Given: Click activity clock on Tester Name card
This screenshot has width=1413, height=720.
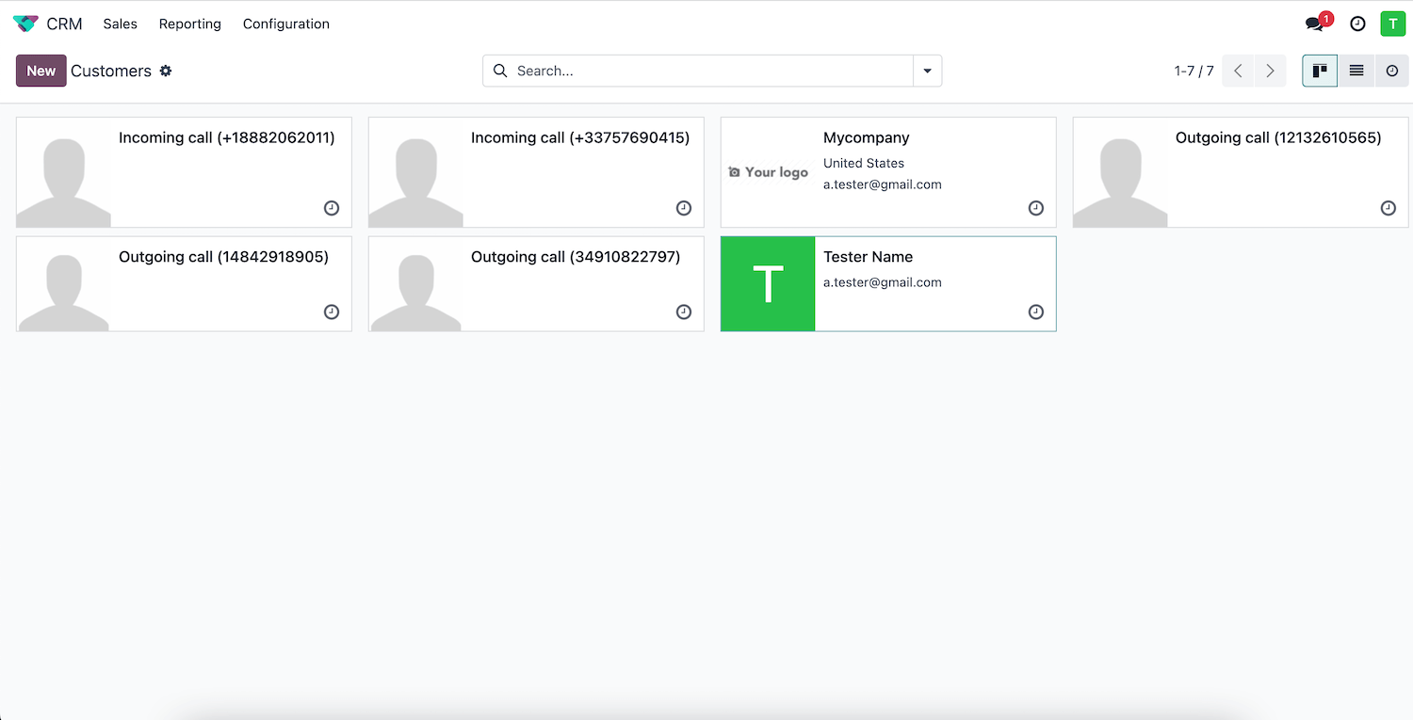Looking at the screenshot, I should pos(1035,312).
